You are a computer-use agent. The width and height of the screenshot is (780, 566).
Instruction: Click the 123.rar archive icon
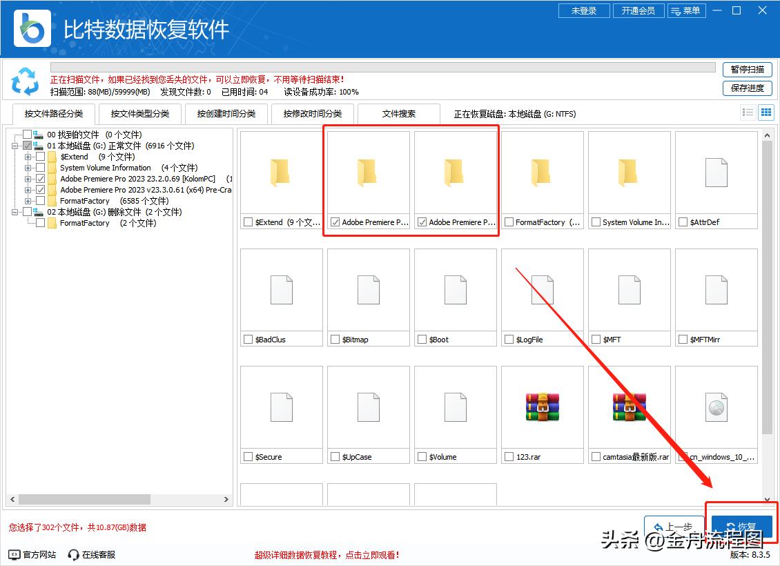(542, 407)
